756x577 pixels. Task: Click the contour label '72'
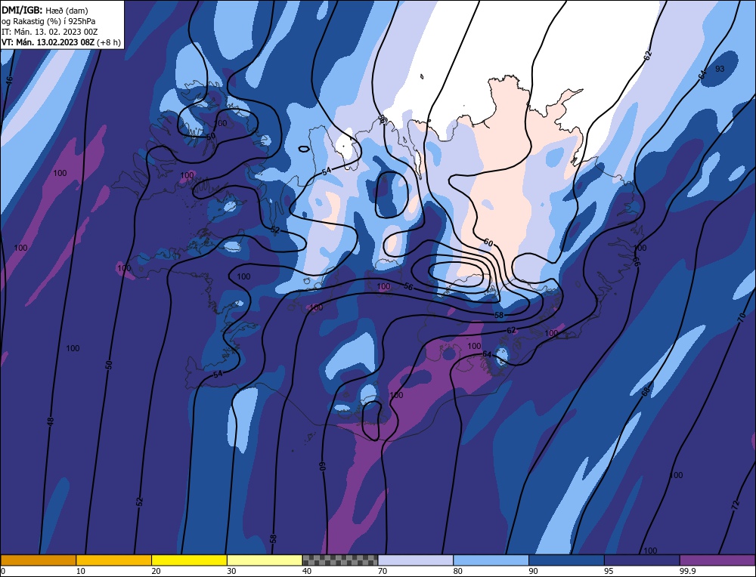pos(735,504)
